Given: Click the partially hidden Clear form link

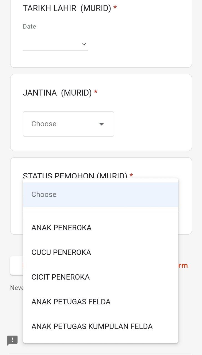Looking at the screenshot, I should [183, 265].
